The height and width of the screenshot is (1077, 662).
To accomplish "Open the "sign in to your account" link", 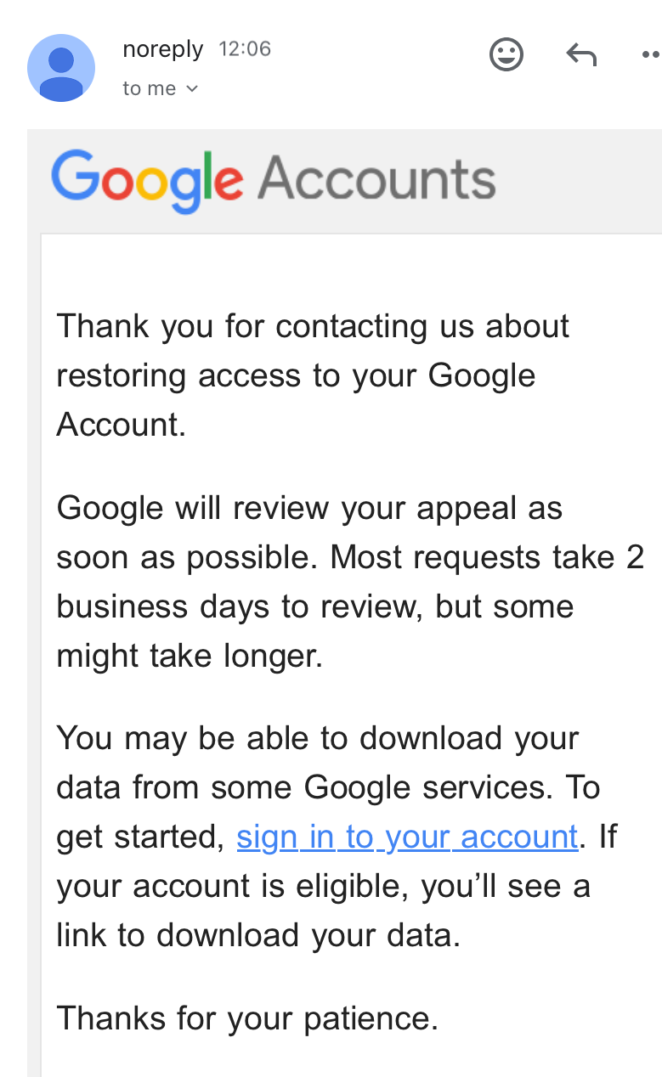I will (x=407, y=837).
